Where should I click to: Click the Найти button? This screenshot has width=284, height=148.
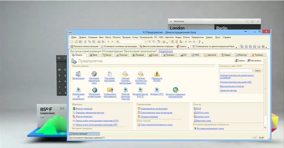[x=257, y=70]
